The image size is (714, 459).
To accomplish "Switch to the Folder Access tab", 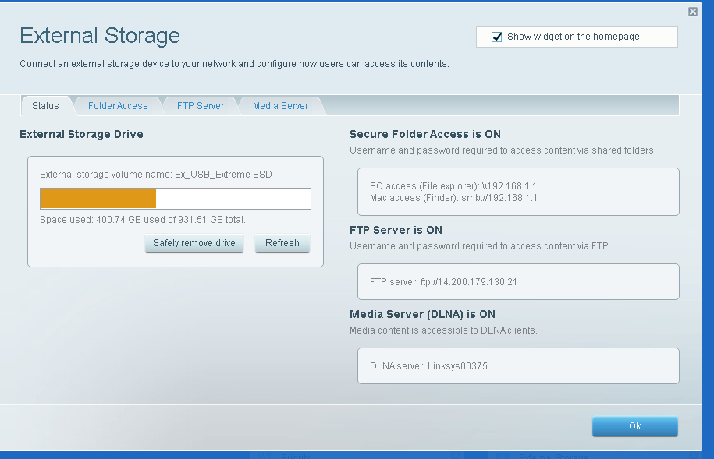I will (x=118, y=105).
